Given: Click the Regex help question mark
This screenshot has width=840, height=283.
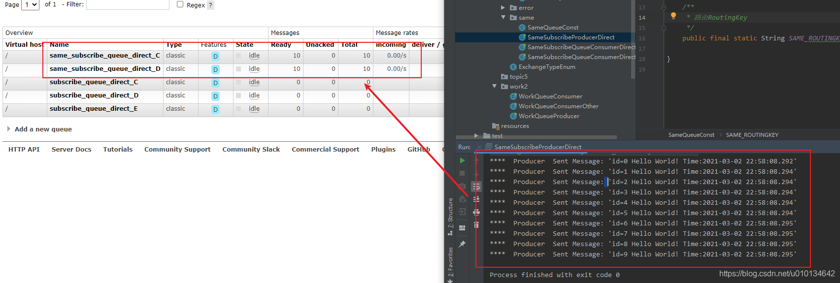Looking at the screenshot, I should [210, 5].
